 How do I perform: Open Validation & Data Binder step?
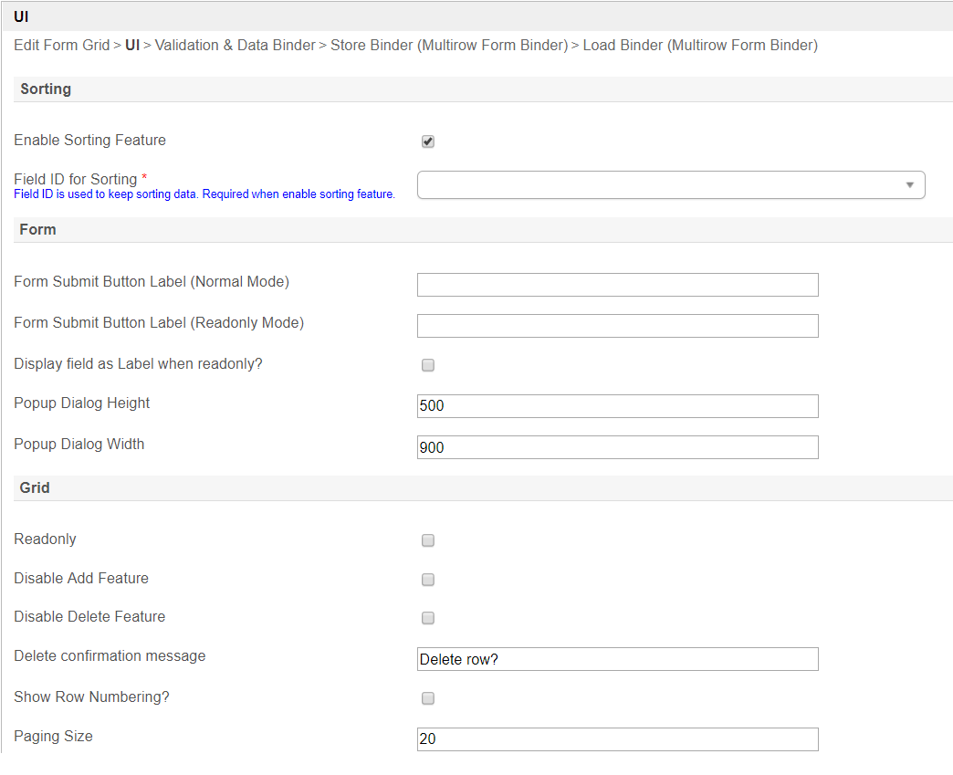[235, 45]
